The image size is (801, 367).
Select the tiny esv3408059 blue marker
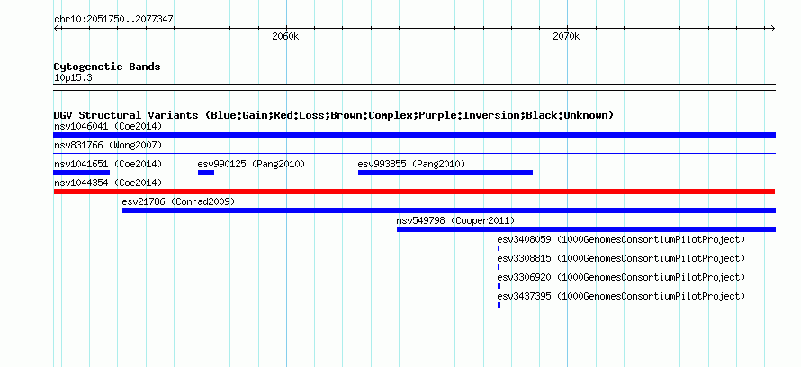[x=499, y=248]
